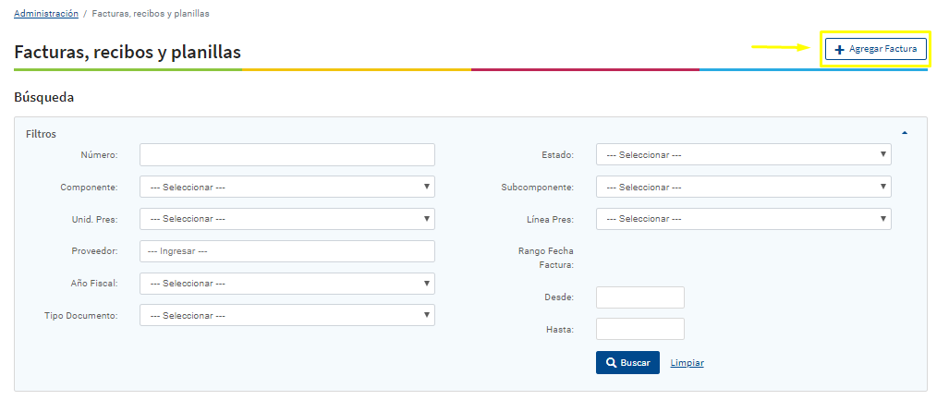Expand the Unid. Pres. dropdown
The height and width of the screenshot is (412, 949).
point(286,219)
